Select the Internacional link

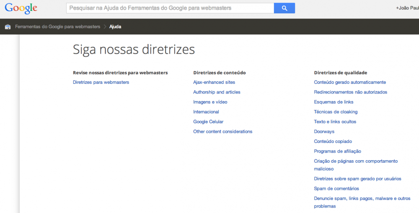coord(206,112)
